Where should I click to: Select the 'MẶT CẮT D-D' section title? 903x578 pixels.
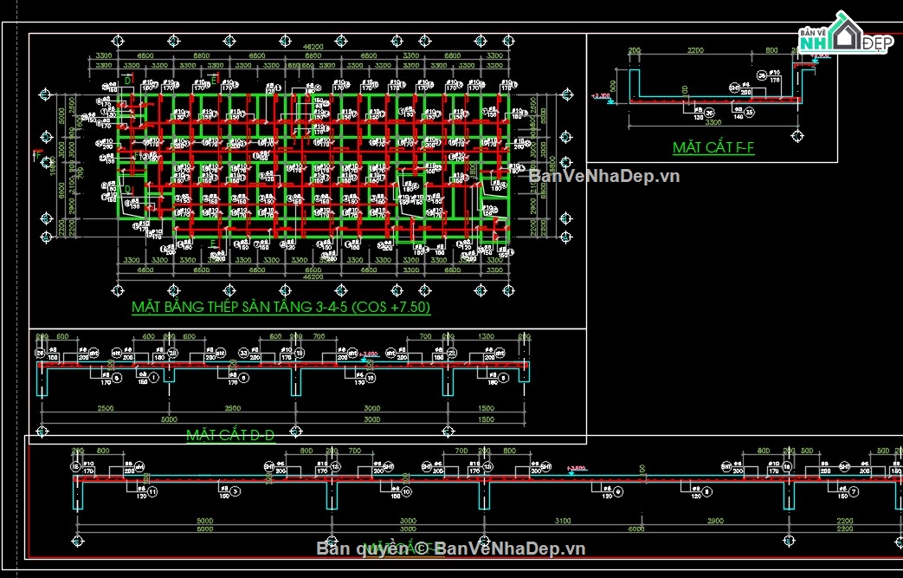(230, 435)
